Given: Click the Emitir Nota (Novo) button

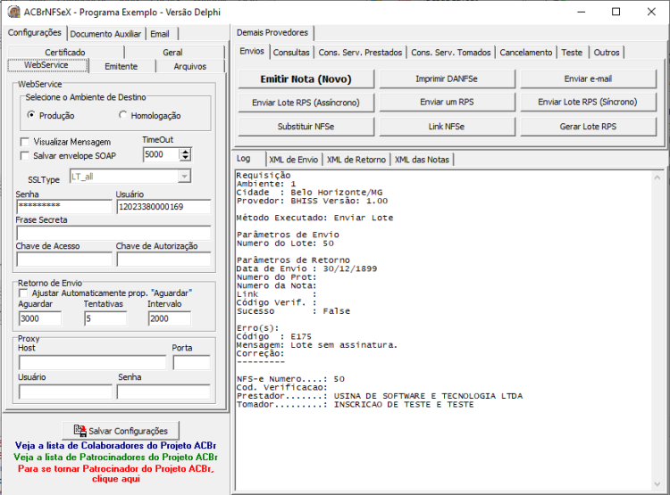Looking at the screenshot, I should 306,79.
